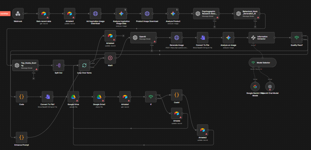Click the Code node

click(22, 97)
